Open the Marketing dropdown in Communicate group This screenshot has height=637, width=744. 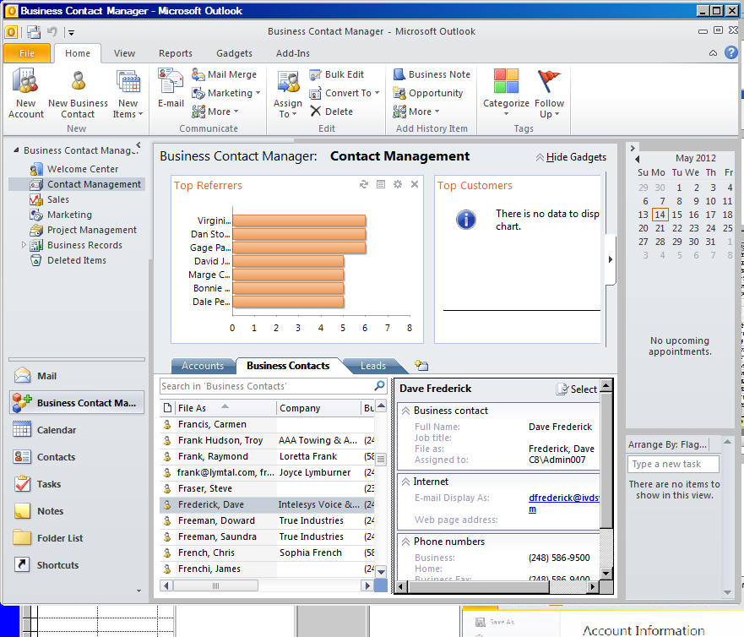(225, 93)
